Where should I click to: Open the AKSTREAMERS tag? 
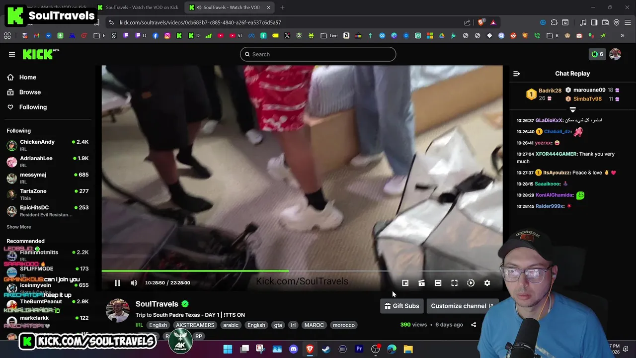(x=195, y=325)
